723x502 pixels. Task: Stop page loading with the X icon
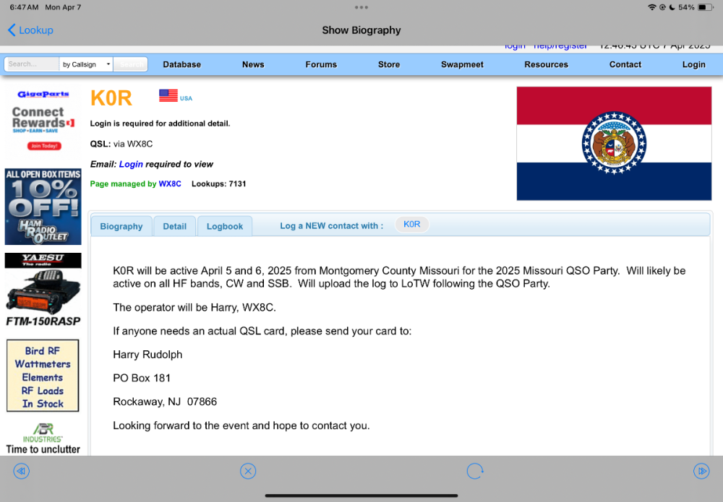point(248,471)
